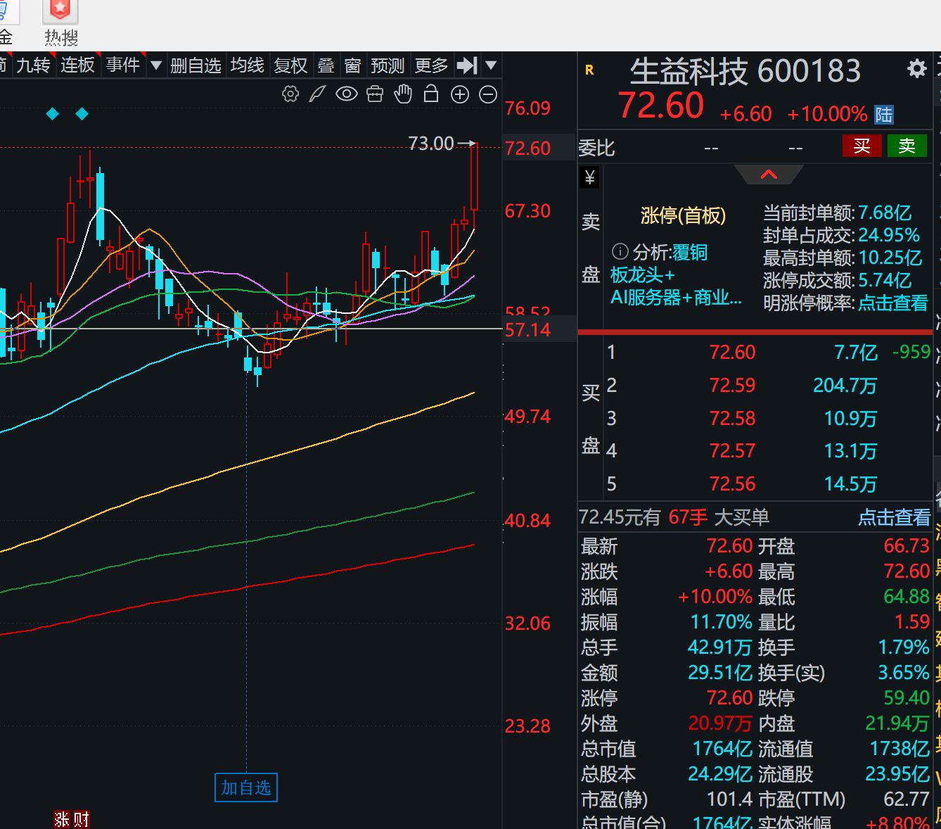The image size is (941, 829).
Task: Open the 更多 more menu
Action: (431, 65)
